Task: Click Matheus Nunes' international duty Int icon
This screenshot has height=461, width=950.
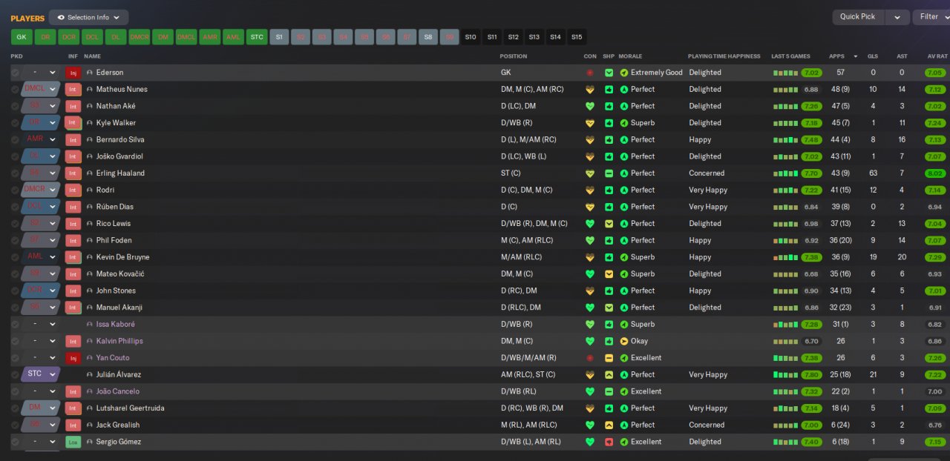Action: 73,90
